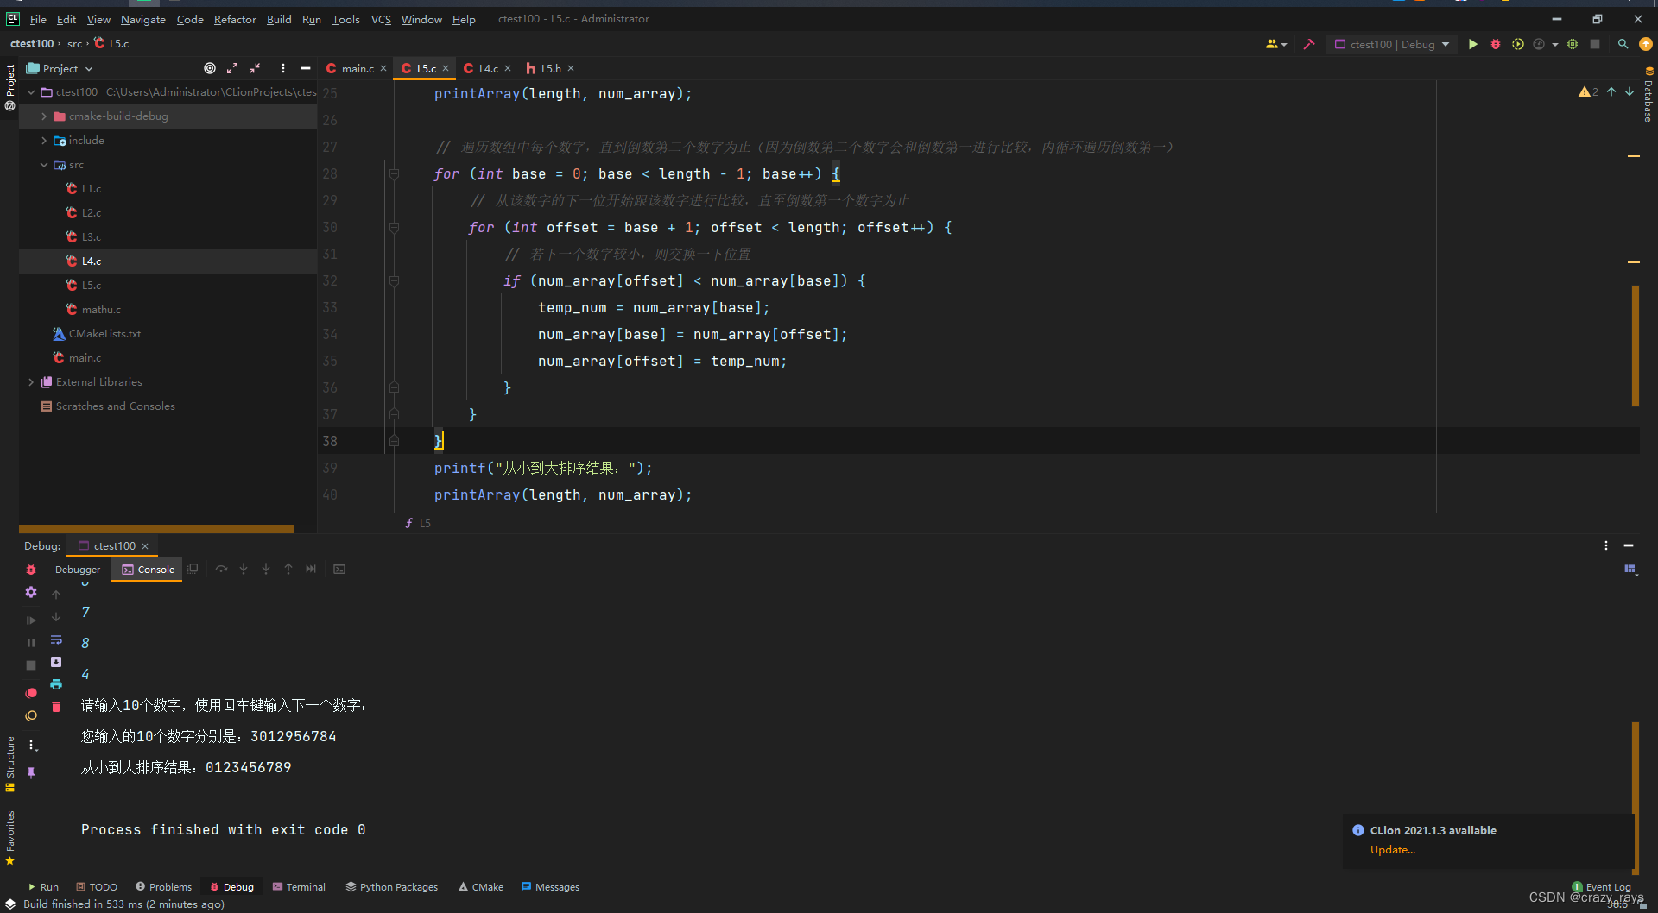Minimize the Debug tool window
The height and width of the screenshot is (913, 1658).
pyautogui.click(x=1629, y=545)
